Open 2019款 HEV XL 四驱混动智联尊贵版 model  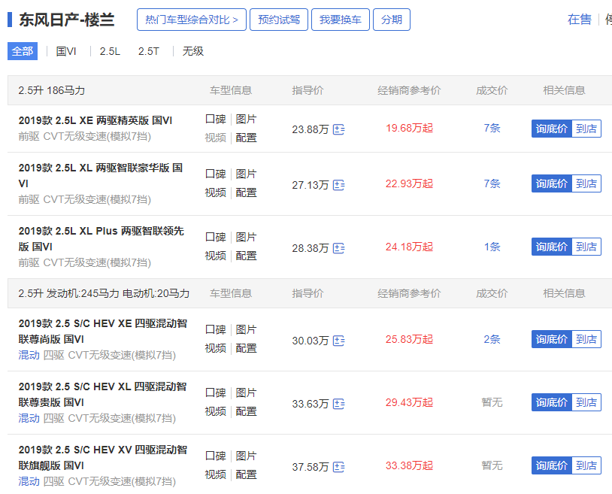pyautogui.click(x=103, y=395)
